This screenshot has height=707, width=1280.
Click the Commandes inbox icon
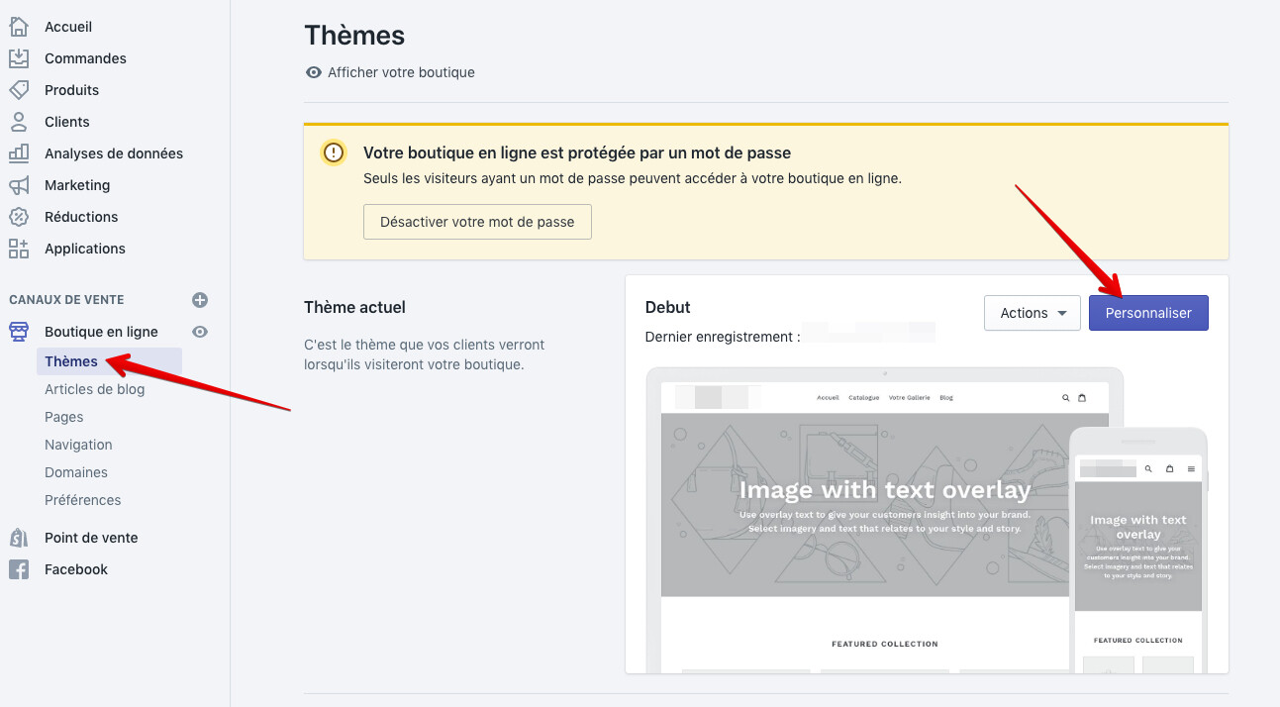tap(19, 58)
